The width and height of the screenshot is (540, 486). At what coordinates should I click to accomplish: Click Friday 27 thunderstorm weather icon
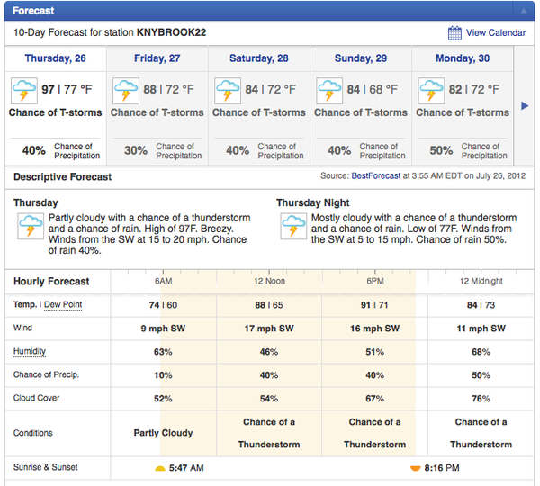(x=126, y=91)
